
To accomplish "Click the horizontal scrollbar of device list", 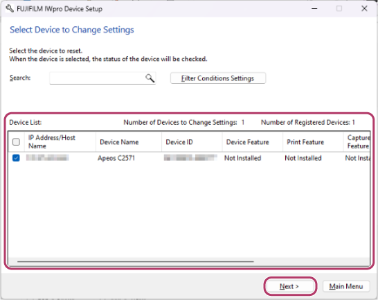I will (136, 261).
